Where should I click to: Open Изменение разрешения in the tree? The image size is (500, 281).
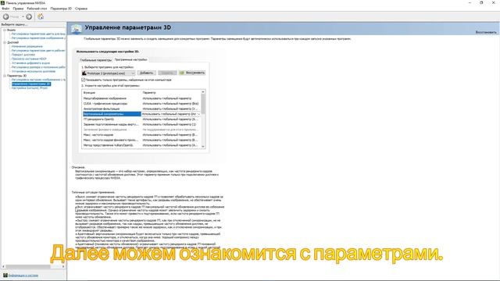point(27,47)
